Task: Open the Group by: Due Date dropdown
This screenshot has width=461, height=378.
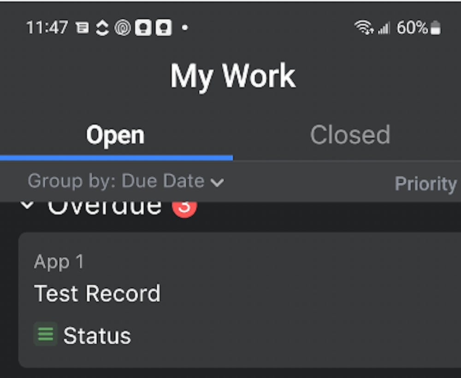Action: coord(126,181)
